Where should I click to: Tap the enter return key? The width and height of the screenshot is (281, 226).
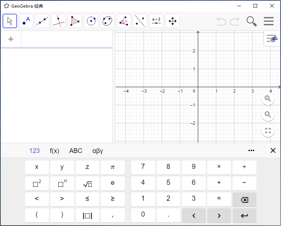tap(244, 215)
